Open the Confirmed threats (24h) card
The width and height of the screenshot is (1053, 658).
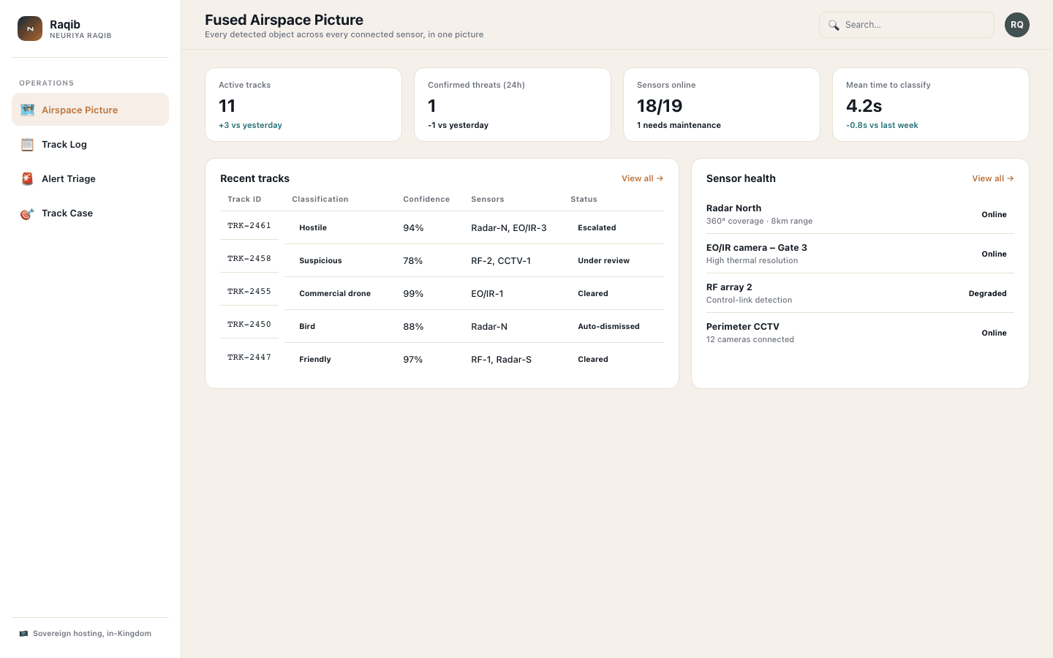(x=513, y=105)
